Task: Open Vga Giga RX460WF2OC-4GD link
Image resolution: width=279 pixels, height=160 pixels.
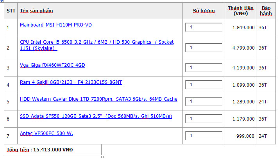Action: pyautogui.click(x=52, y=65)
